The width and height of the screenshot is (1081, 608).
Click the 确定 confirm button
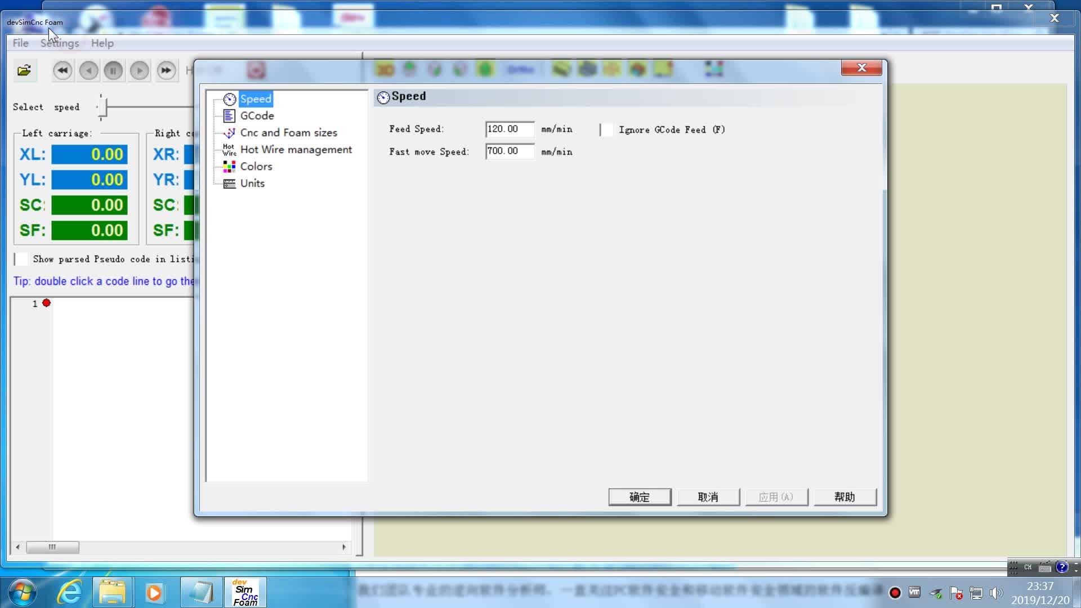(639, 497)
